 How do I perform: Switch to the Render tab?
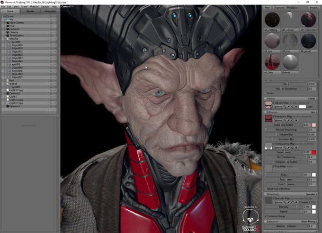[30, 11]
